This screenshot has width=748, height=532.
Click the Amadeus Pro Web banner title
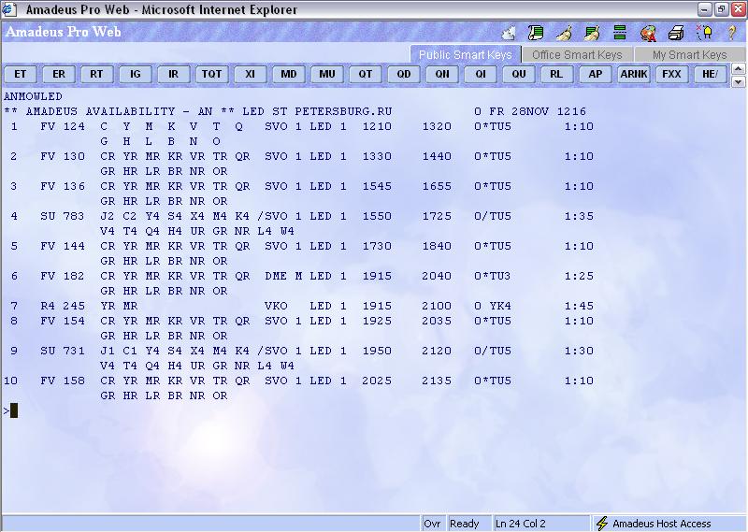[64, 32]
